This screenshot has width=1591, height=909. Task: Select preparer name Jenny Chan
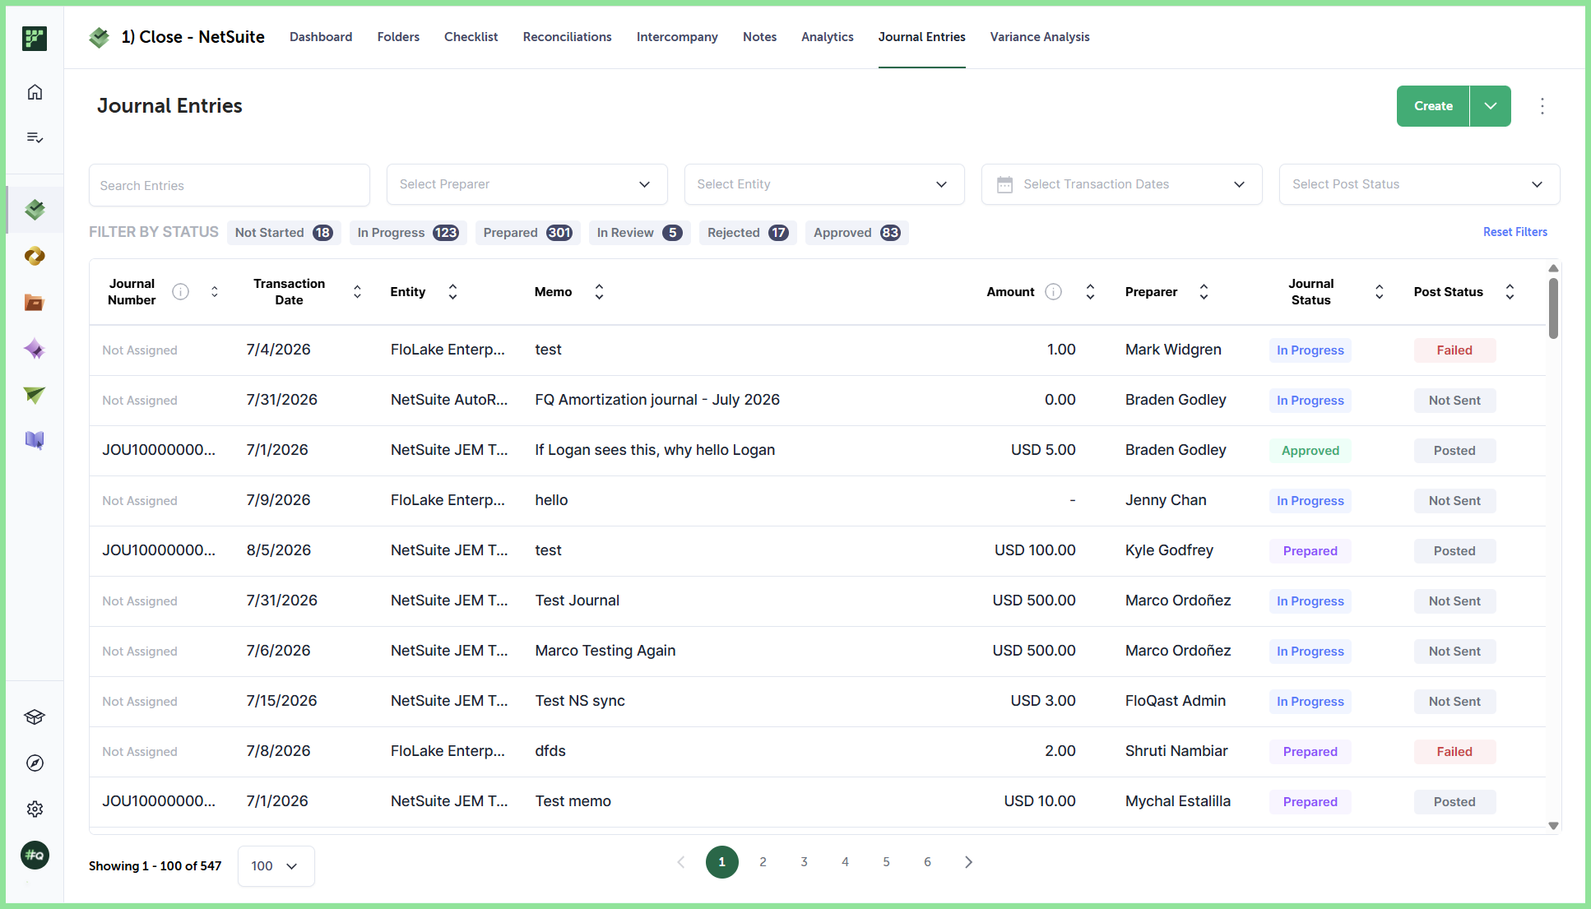tap(1166, 500)
